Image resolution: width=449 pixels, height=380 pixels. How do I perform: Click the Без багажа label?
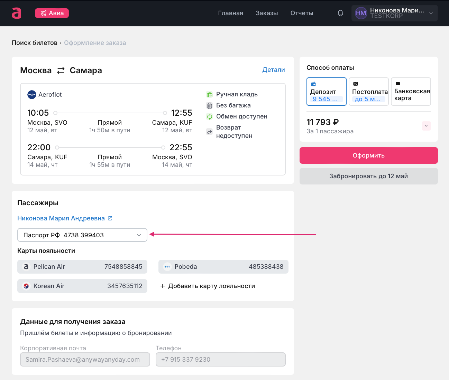tap(233, 105)
